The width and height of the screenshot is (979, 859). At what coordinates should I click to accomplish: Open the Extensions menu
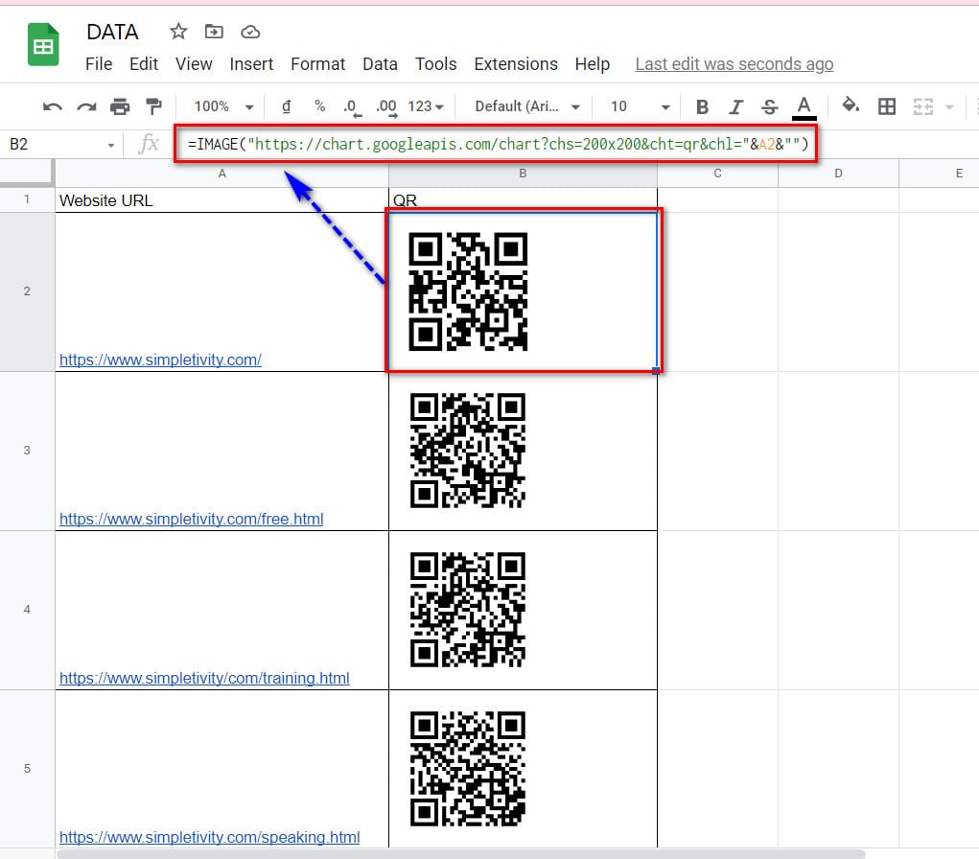(515, 64)
